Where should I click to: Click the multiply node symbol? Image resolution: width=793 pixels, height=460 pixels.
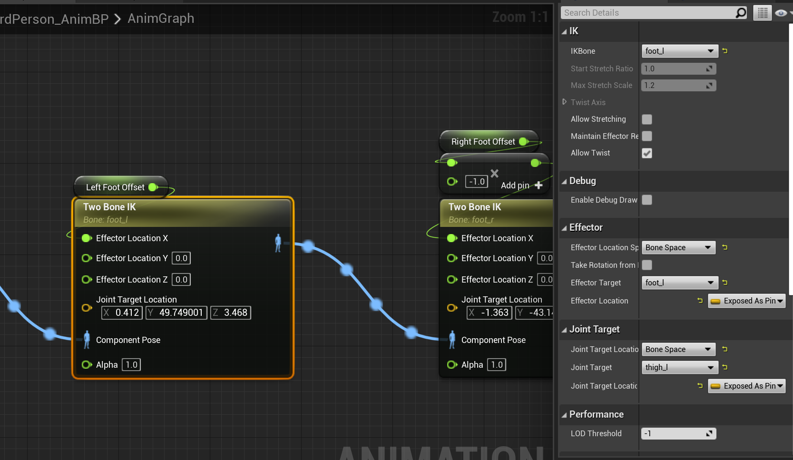pyautogui.click(x=495, y=173)
